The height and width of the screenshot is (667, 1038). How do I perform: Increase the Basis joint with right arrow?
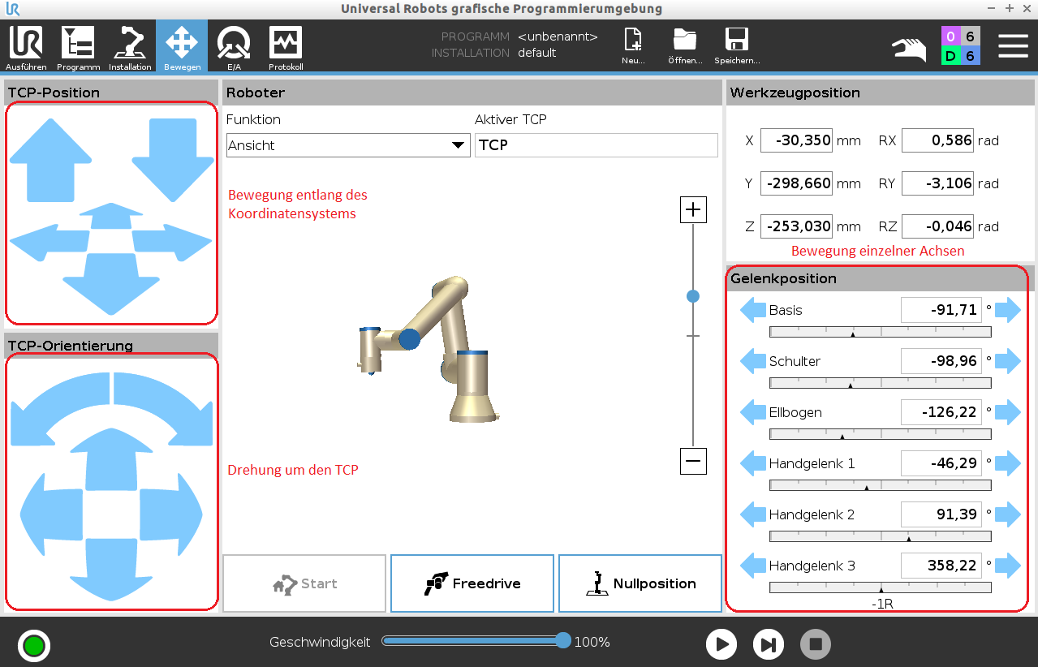1007,310
